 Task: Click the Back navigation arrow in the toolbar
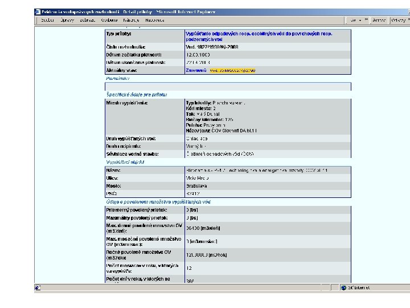point(353,20)
